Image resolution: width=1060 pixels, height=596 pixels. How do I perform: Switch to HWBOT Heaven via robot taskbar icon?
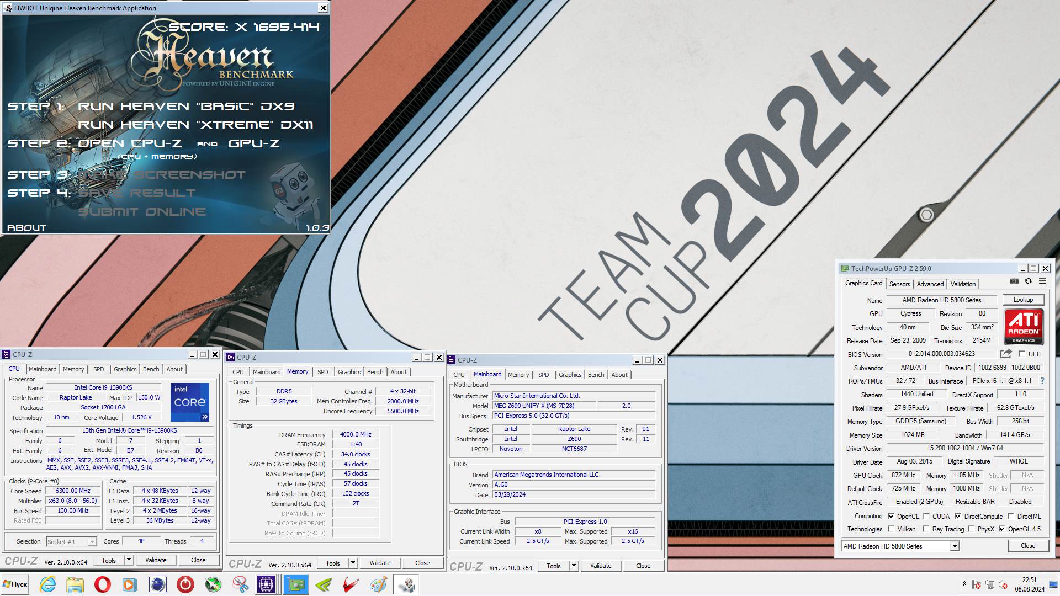406,584
